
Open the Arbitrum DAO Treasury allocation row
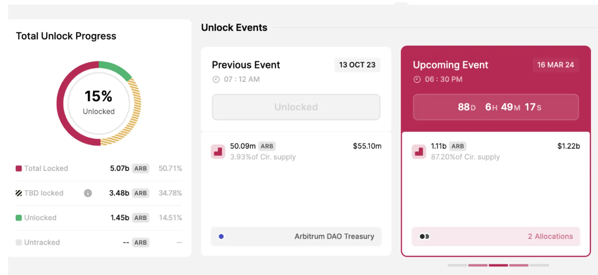click(296, 236)
